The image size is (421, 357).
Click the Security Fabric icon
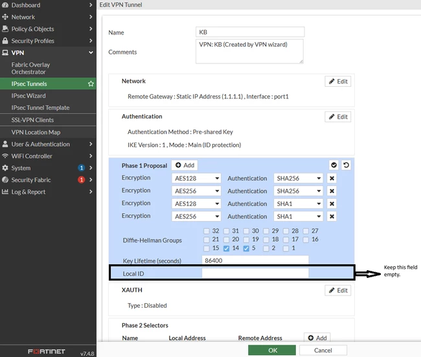(5, 179)
